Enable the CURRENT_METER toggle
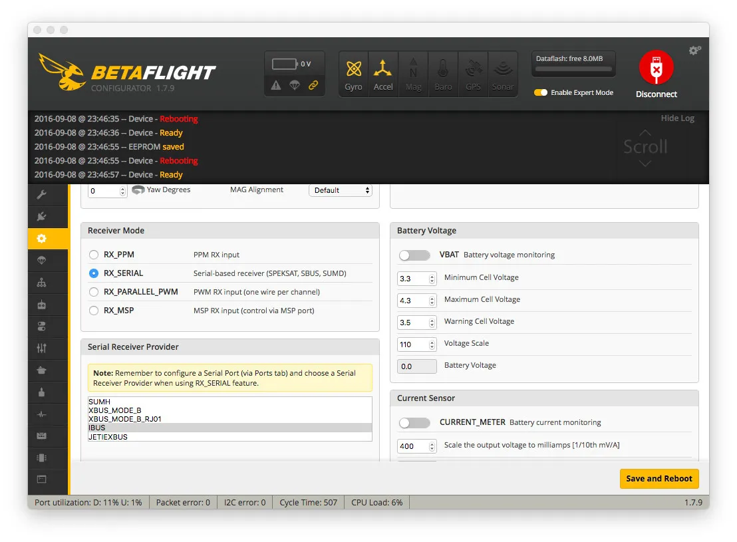The width and height of the screenshot is (737, 542). point(414,423)
